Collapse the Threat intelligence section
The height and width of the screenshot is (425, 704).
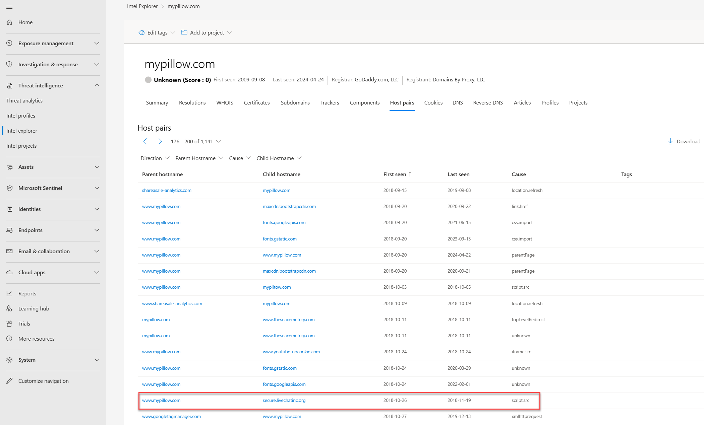point(97,85)
